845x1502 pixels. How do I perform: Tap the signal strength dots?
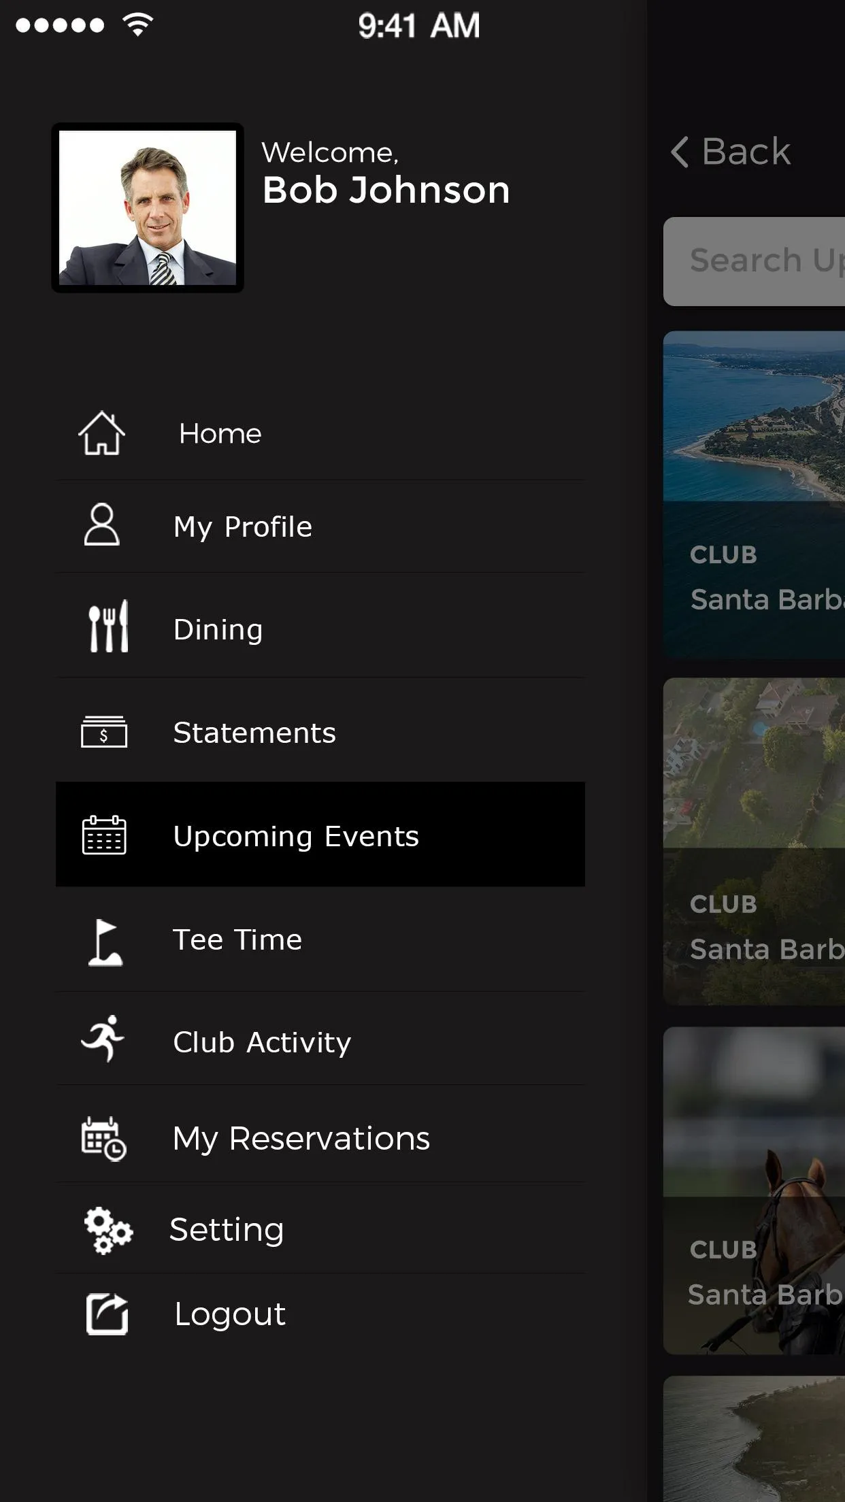pos(60,25)
